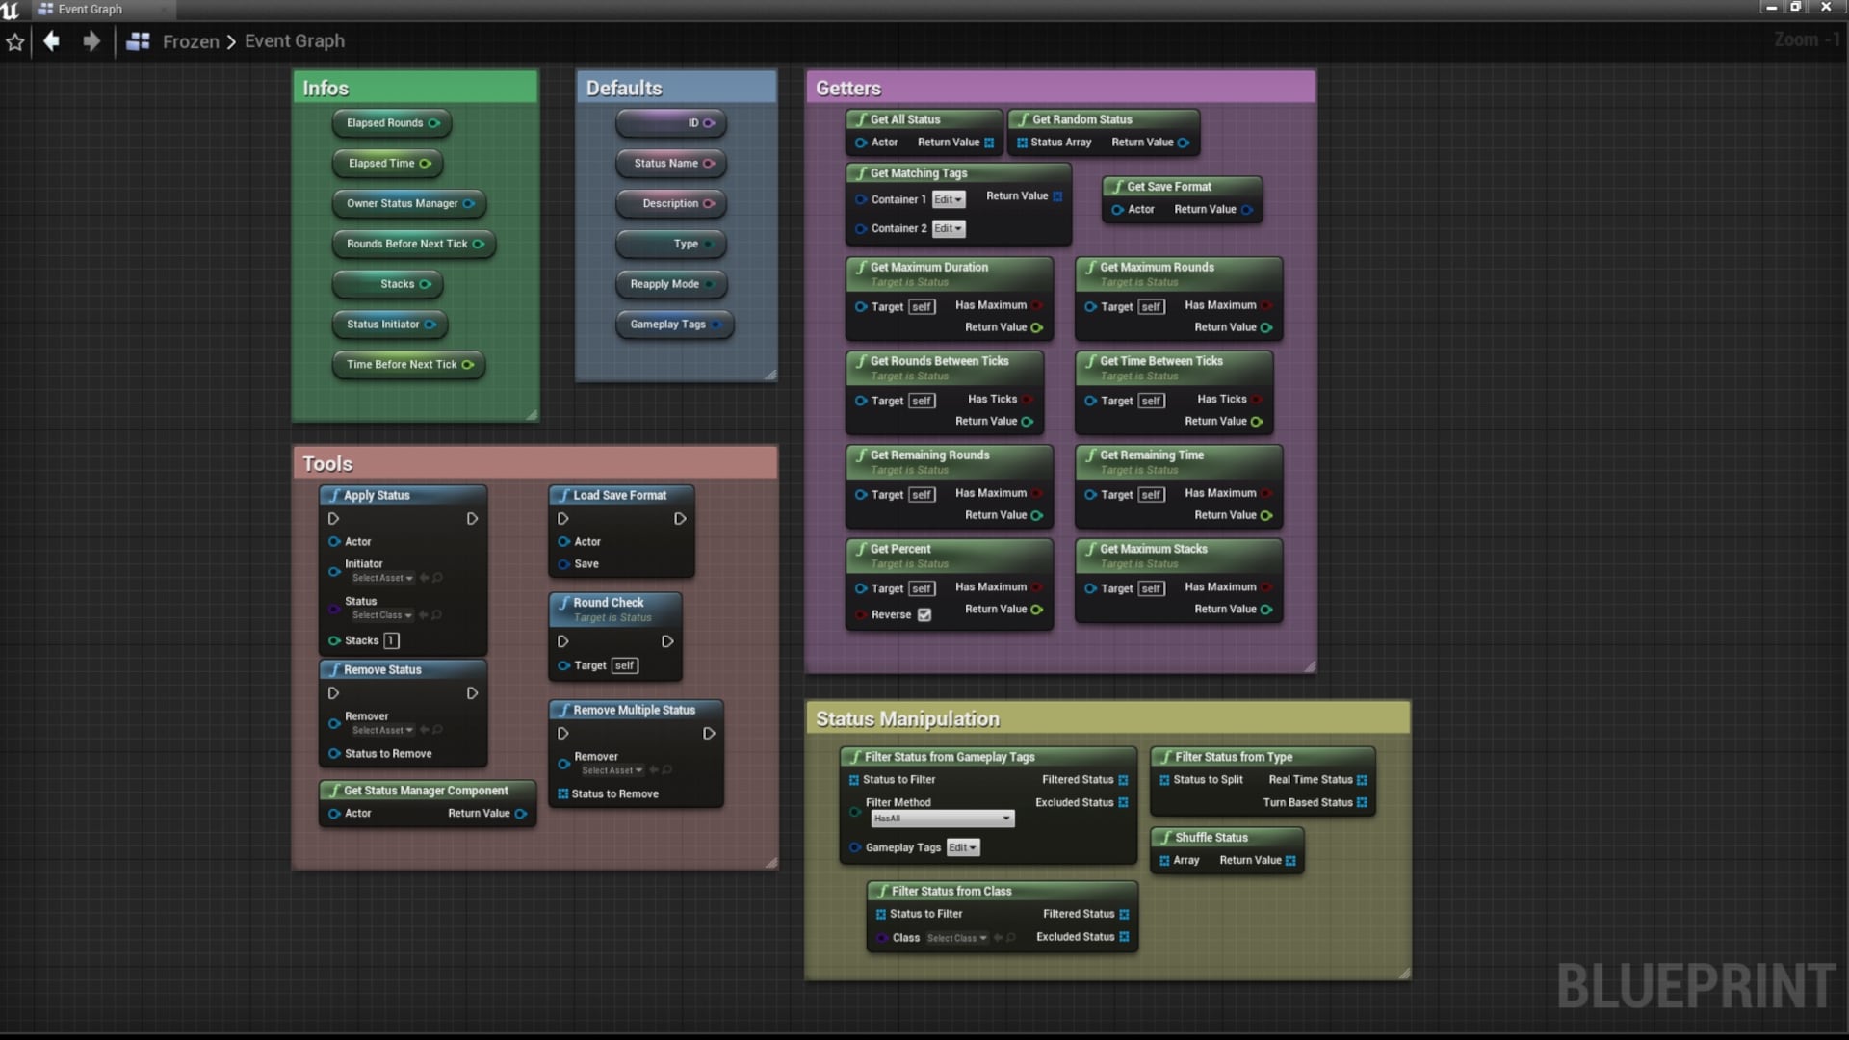Click the favorite star icon
Image resolution: width=1849 pixels, height=1040 pixels.
pos(15,42)
